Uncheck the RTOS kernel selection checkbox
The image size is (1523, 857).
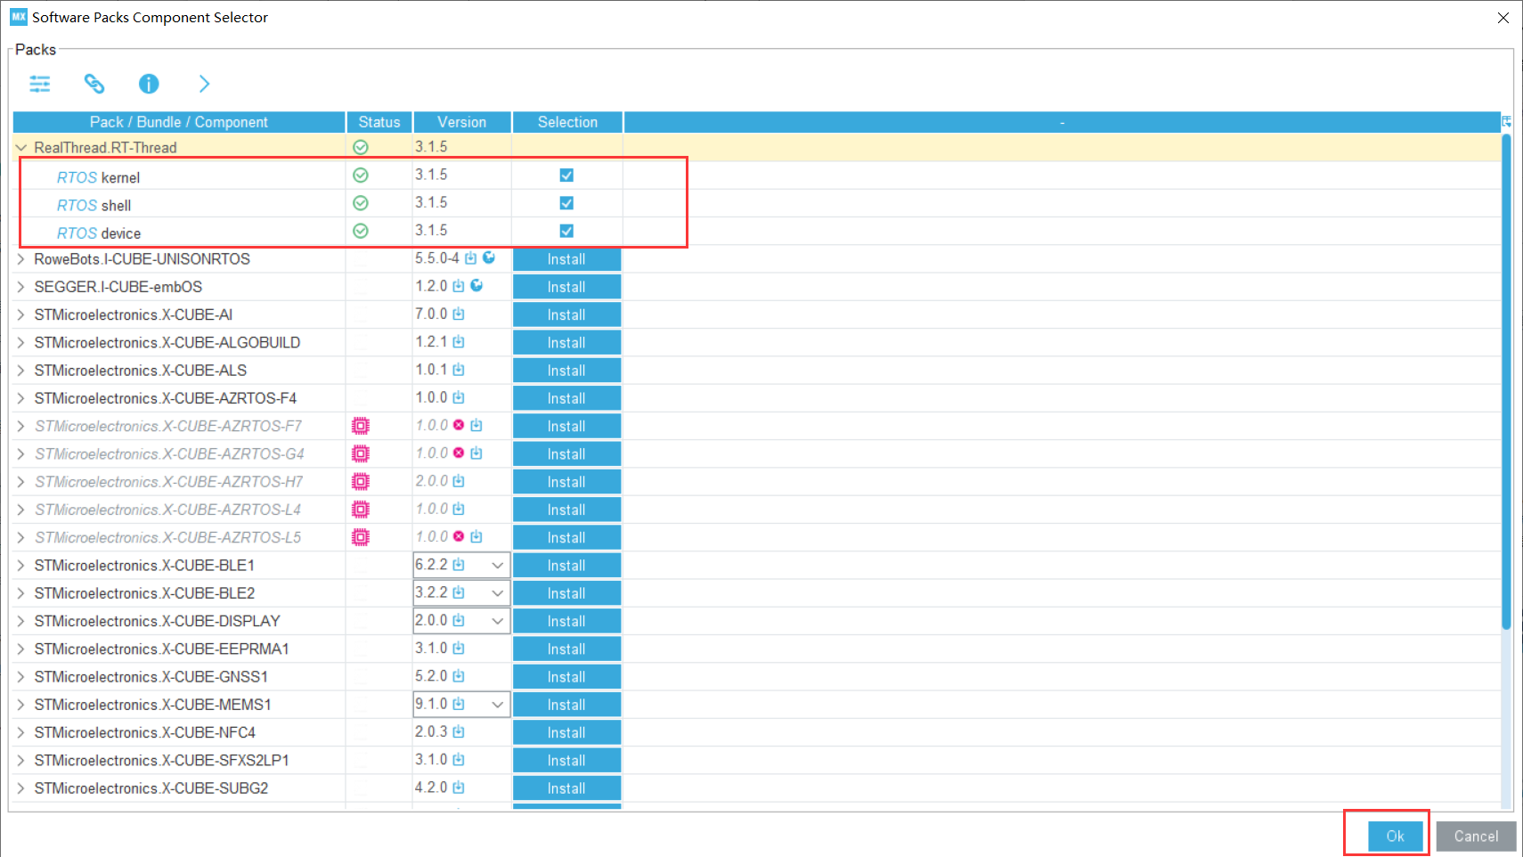566,175
